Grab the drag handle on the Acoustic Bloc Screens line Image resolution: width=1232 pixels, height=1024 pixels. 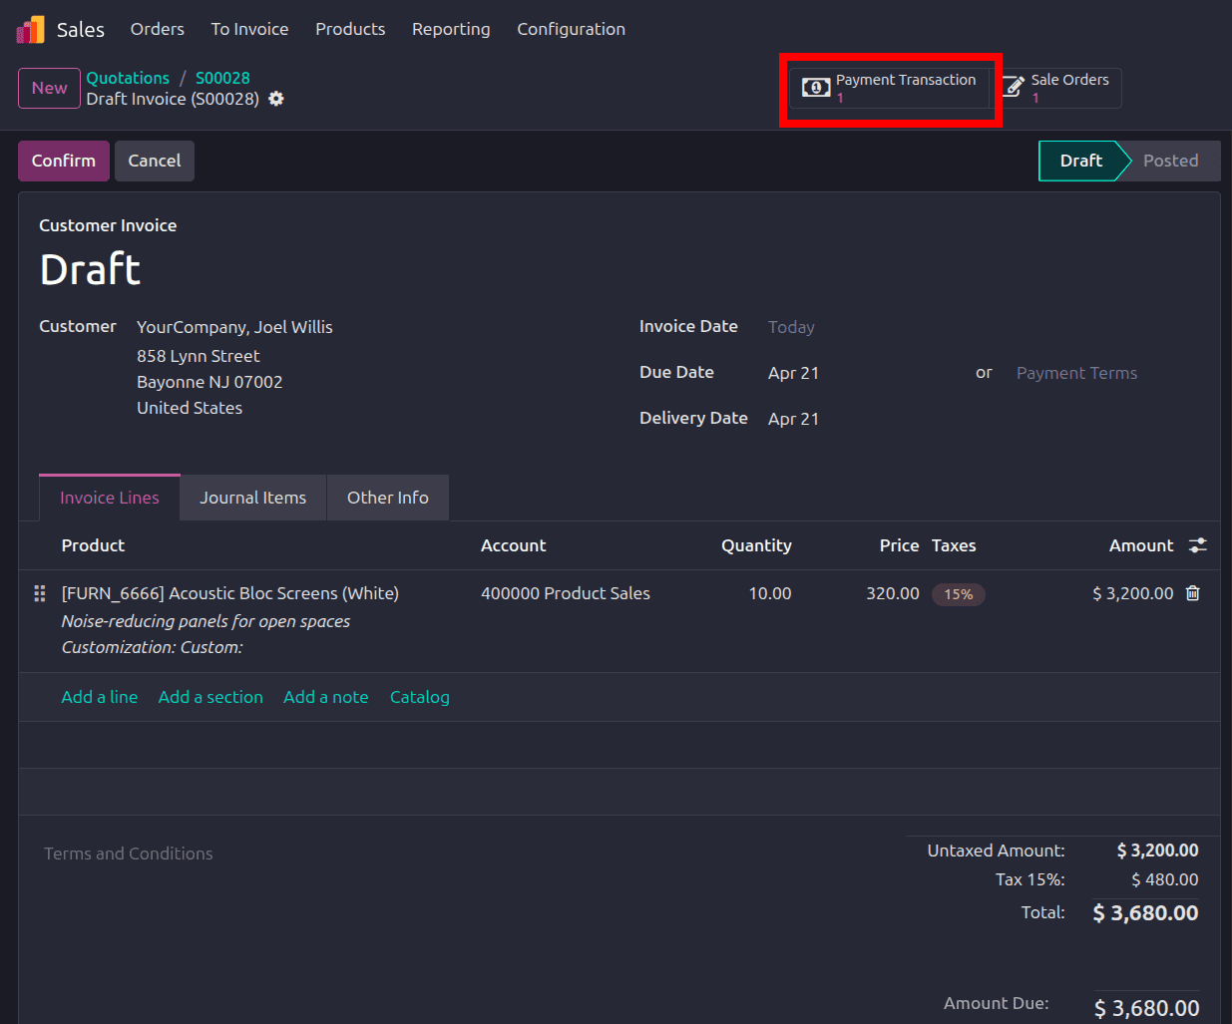pyautogui.click(x=39, y=593)
